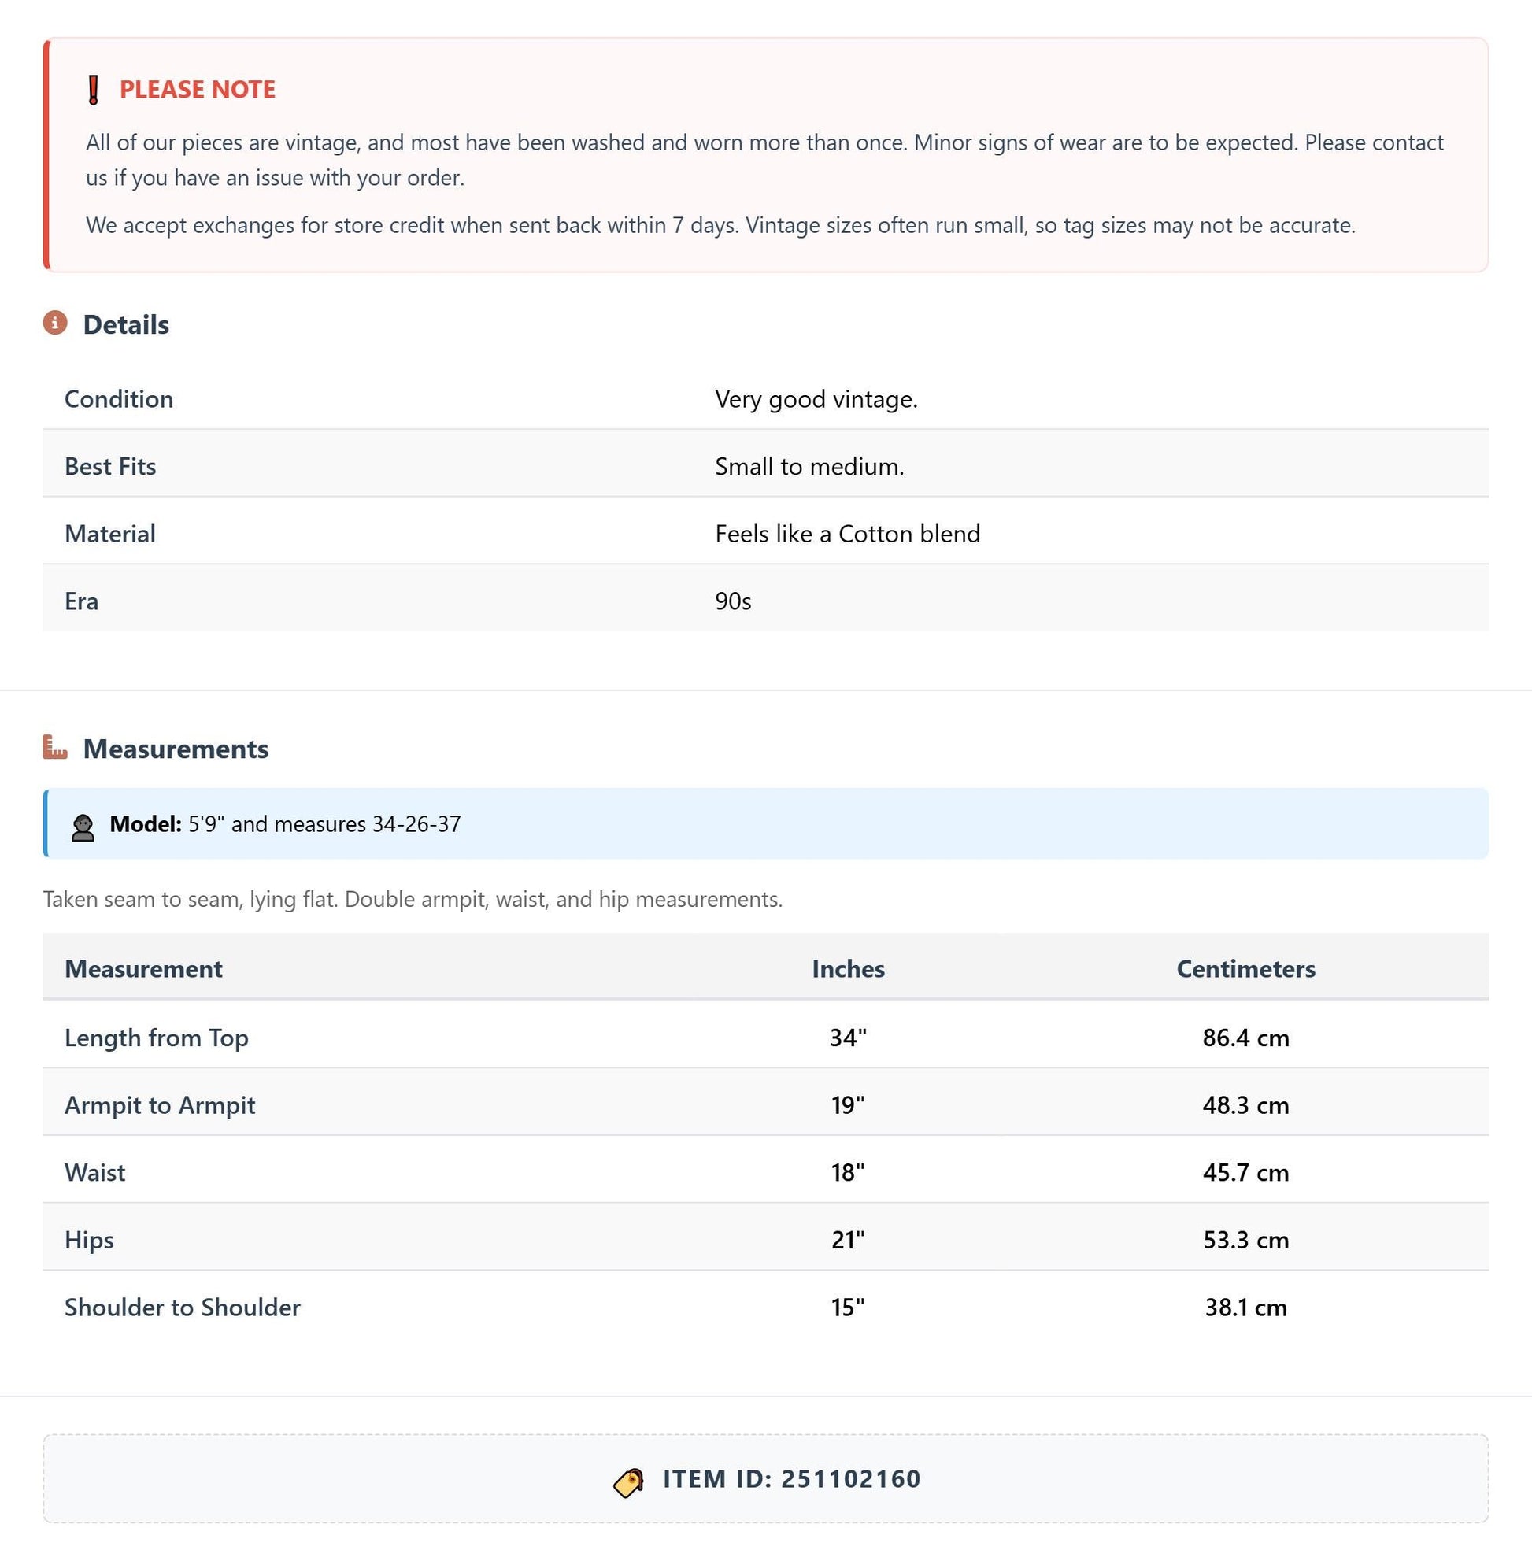Click the Measurements section heading
This screenshot has width=1532, height=1561.
tap(176, 749)
